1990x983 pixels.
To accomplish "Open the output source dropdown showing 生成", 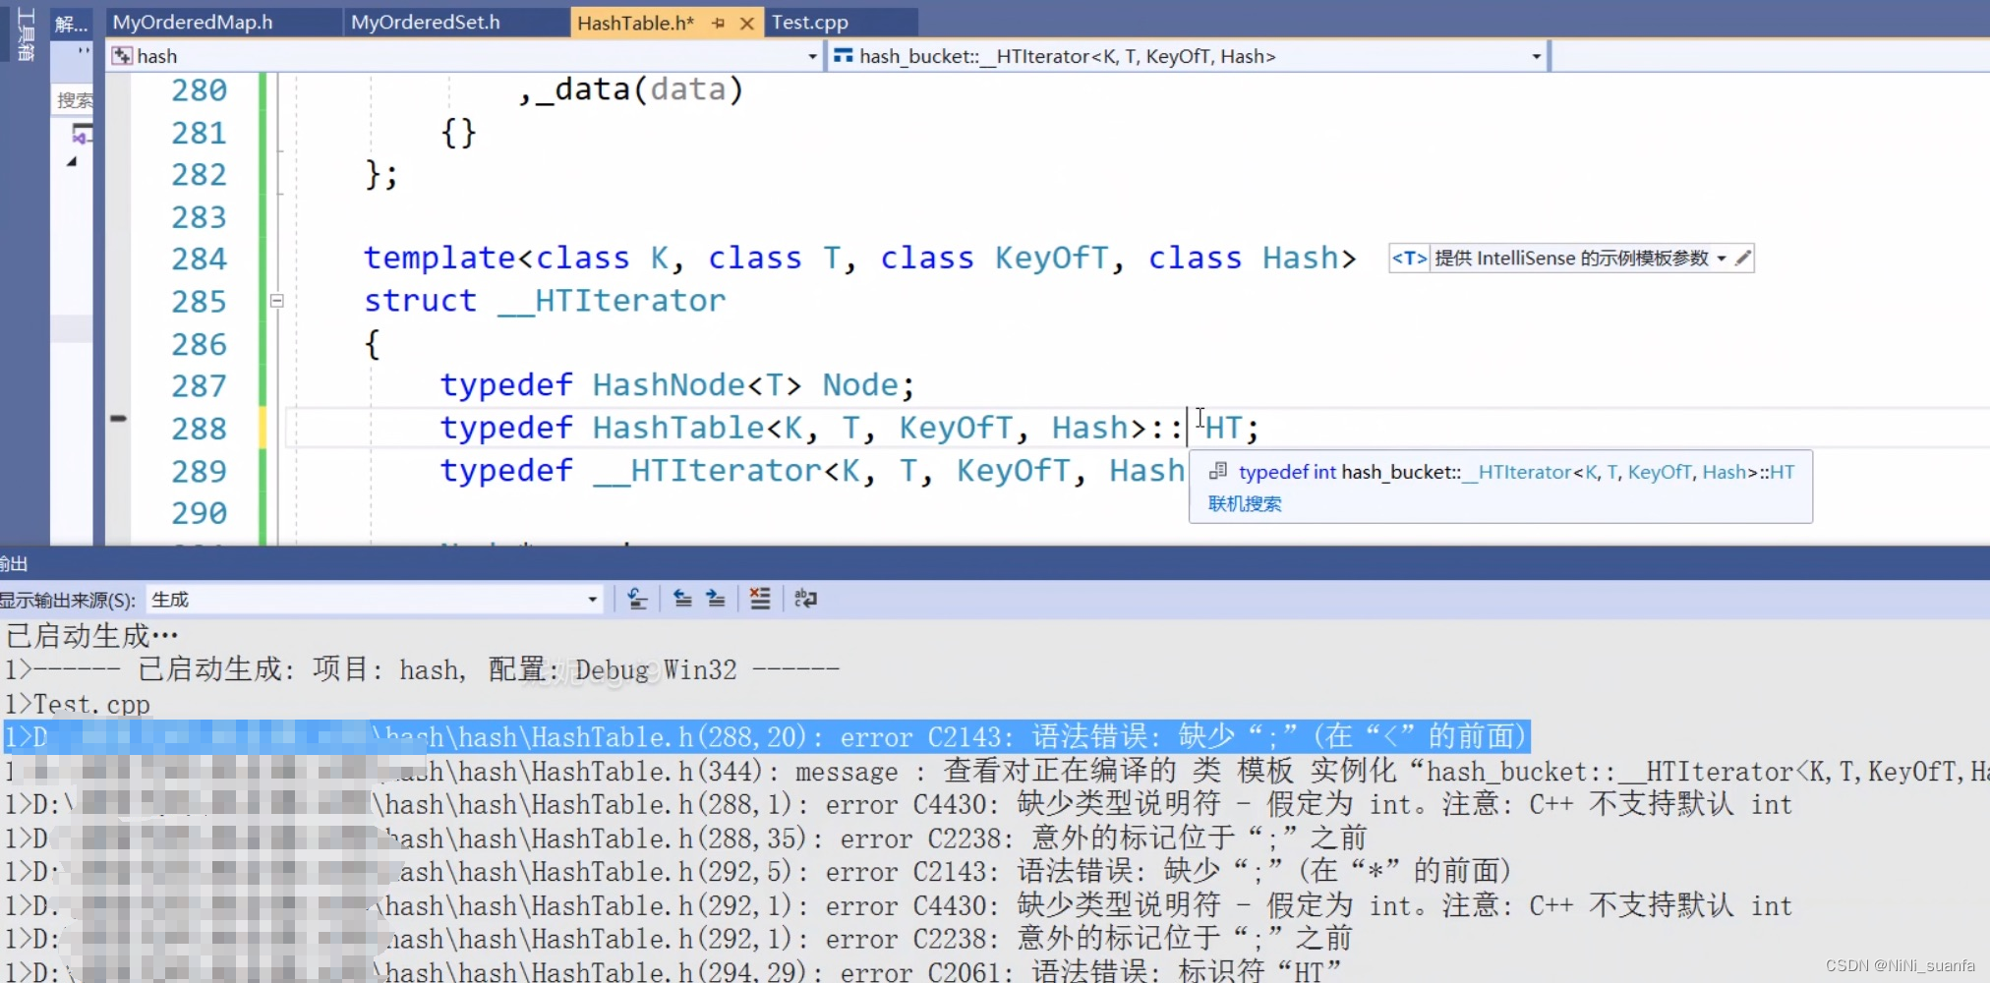I will 374,600.
